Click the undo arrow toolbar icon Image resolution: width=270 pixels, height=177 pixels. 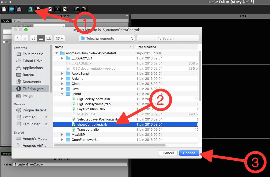tap(77, 9)
